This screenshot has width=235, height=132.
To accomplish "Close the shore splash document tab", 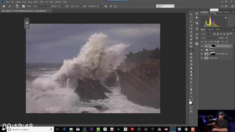I will coord(50,11).
